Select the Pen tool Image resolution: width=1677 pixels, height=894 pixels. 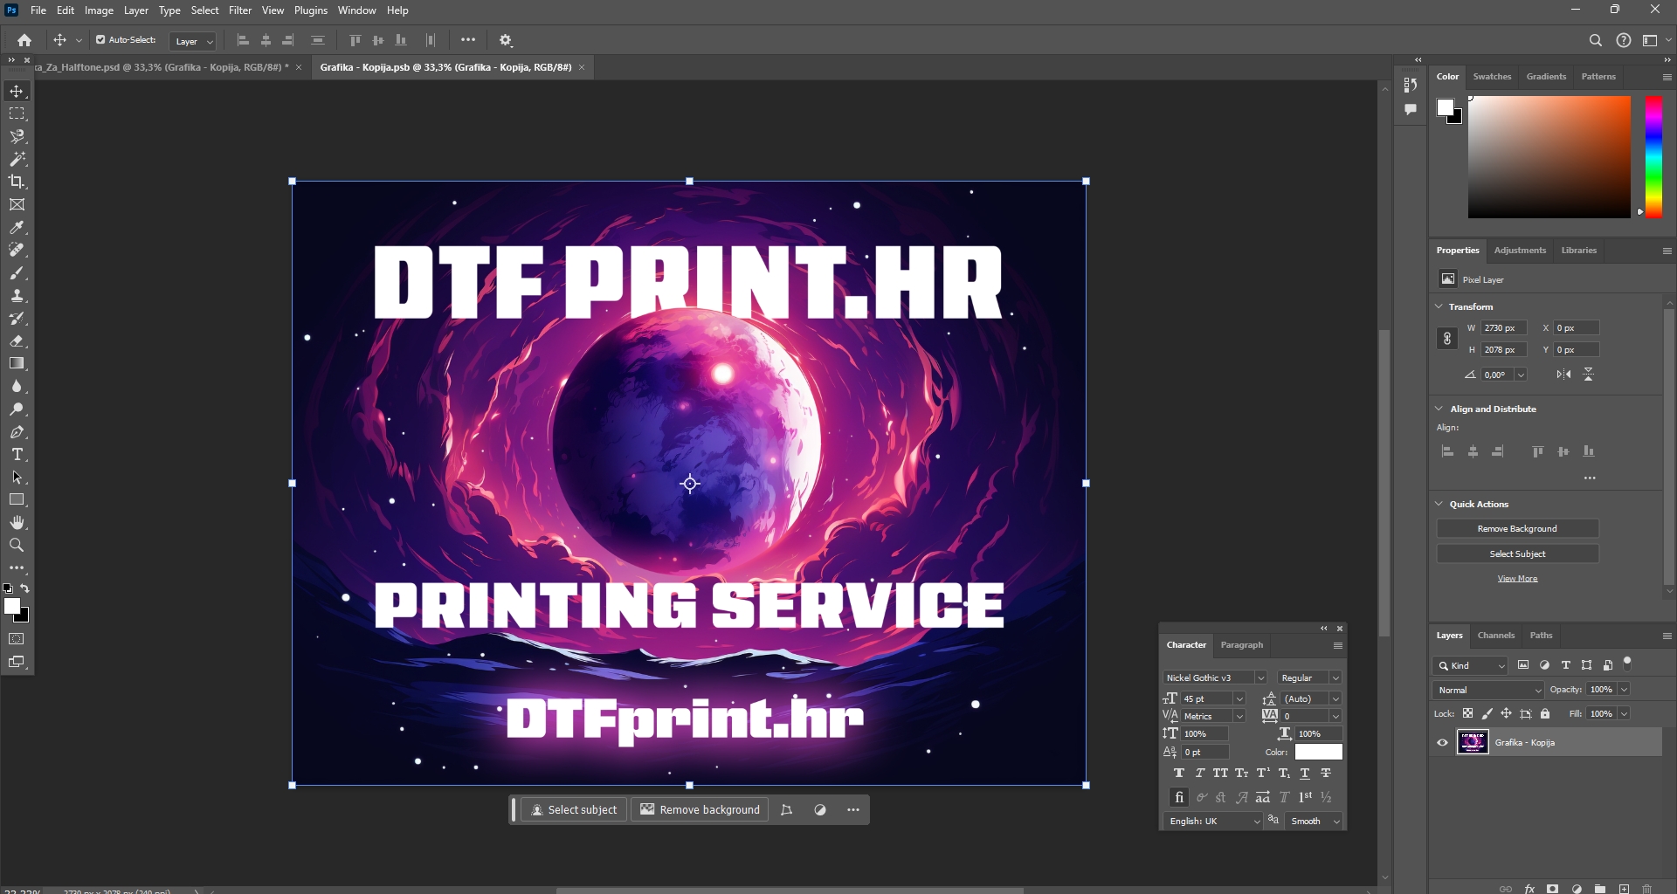[x=17, y=431]
